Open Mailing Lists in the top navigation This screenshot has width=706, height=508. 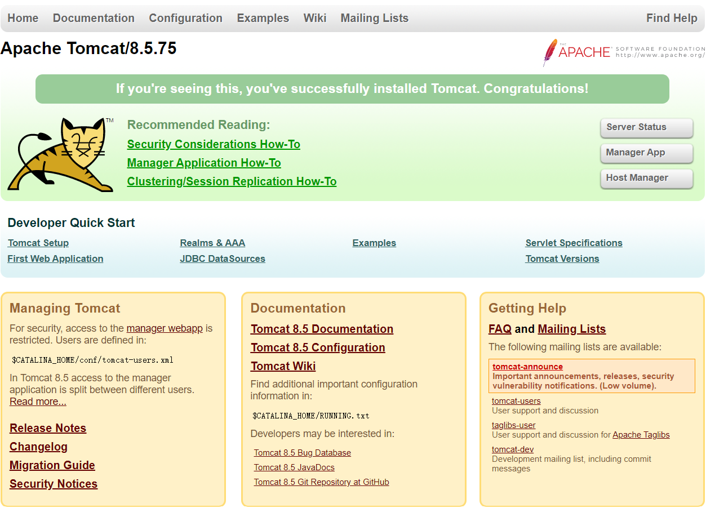[x=374, y=18]
